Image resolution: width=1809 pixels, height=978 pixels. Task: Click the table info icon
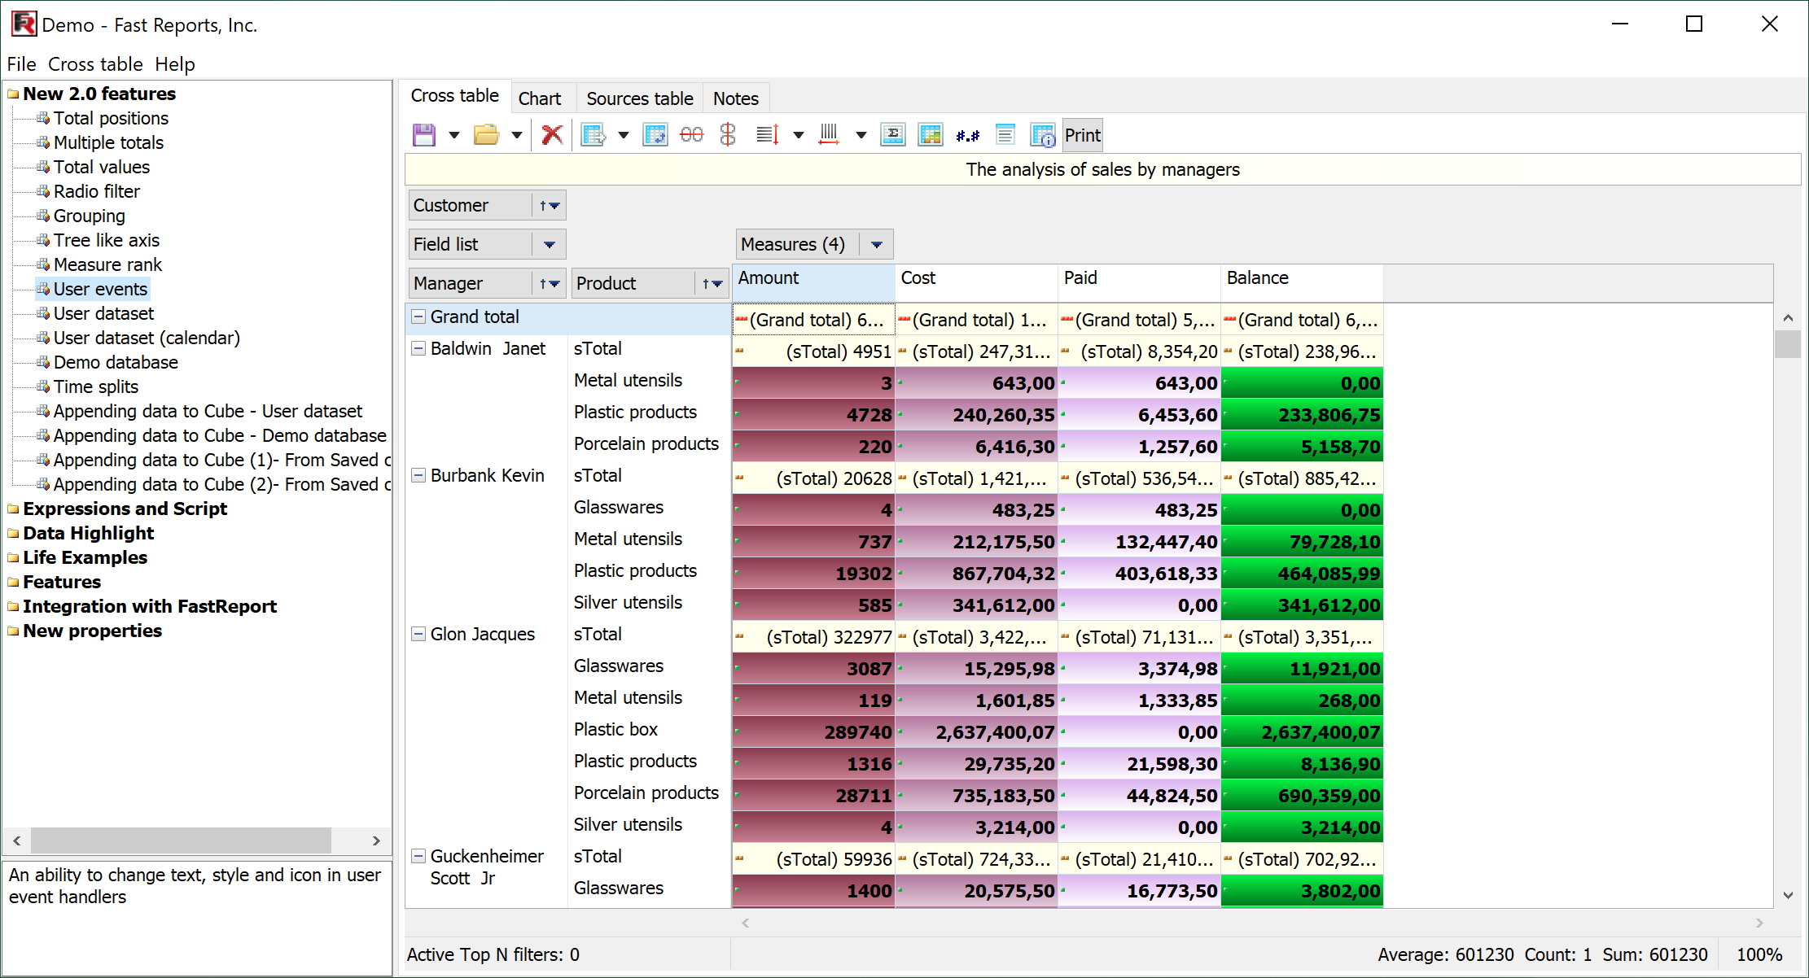coord(1042,135)
